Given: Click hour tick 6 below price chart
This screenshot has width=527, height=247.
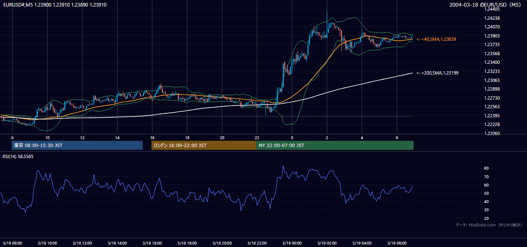Looking at the screenshot, I should click(397, 137).
